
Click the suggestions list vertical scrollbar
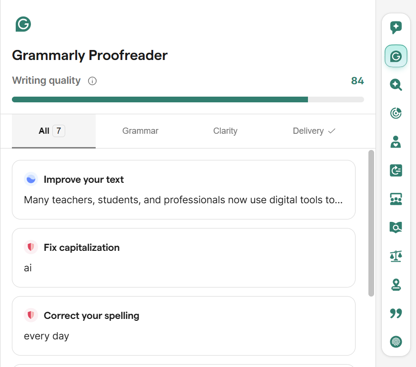point(371,224)
